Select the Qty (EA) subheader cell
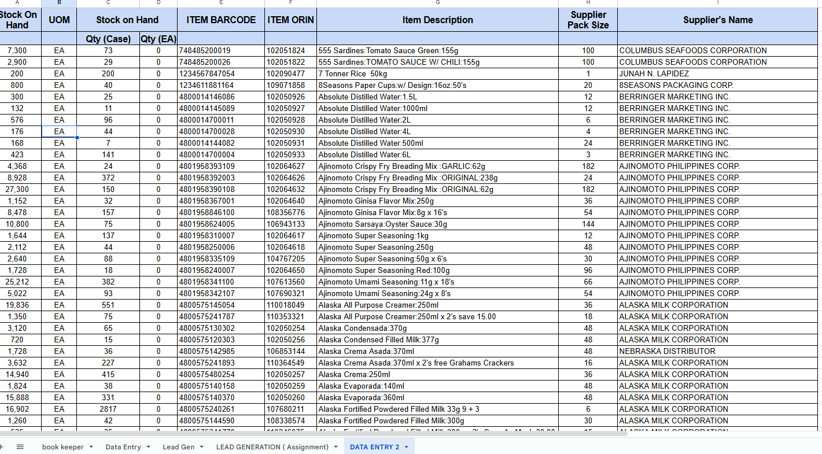The height and width of the screenshot is (454, 822). 158,39
